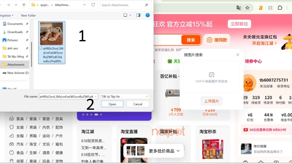
Task: Open file dialog Help question mark icon
Action: tap(147, 15)
